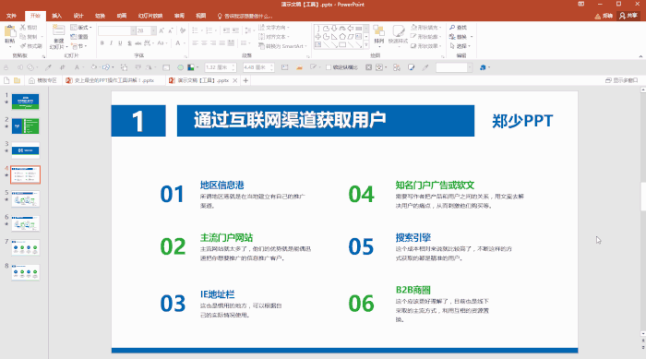Click the Shape Fill (形状填充) color button
Viewport: 646px width, 359px height.
coord(426,27)
